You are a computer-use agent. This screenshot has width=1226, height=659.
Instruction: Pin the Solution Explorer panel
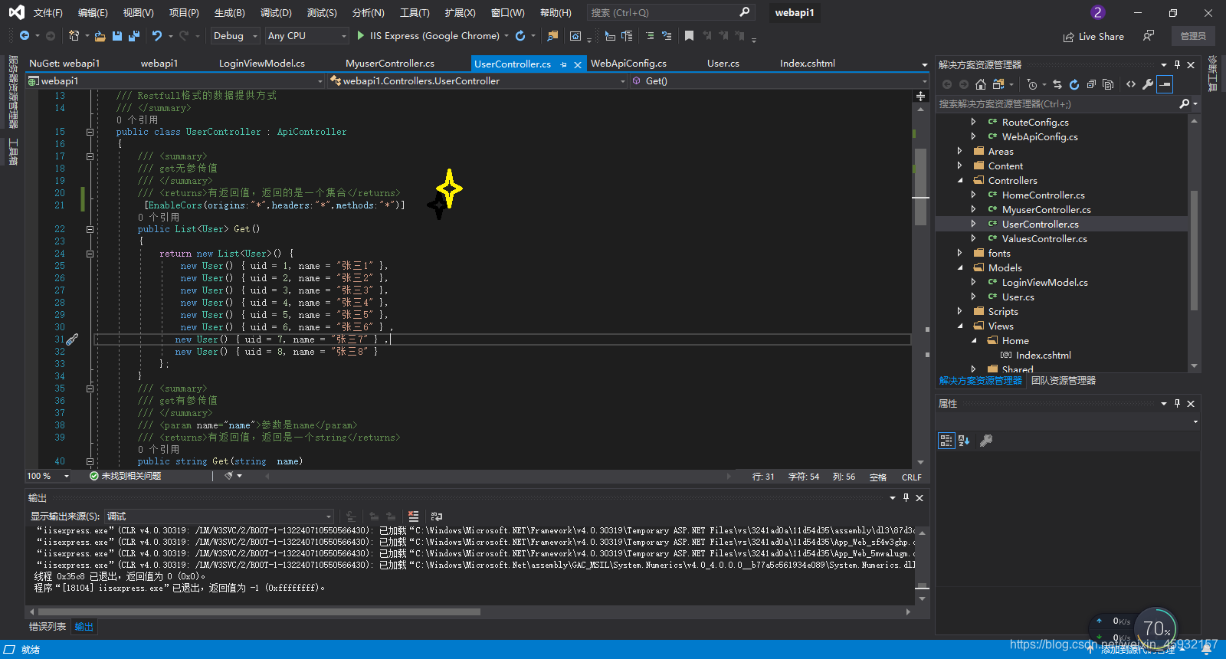tap(1178, 65)
